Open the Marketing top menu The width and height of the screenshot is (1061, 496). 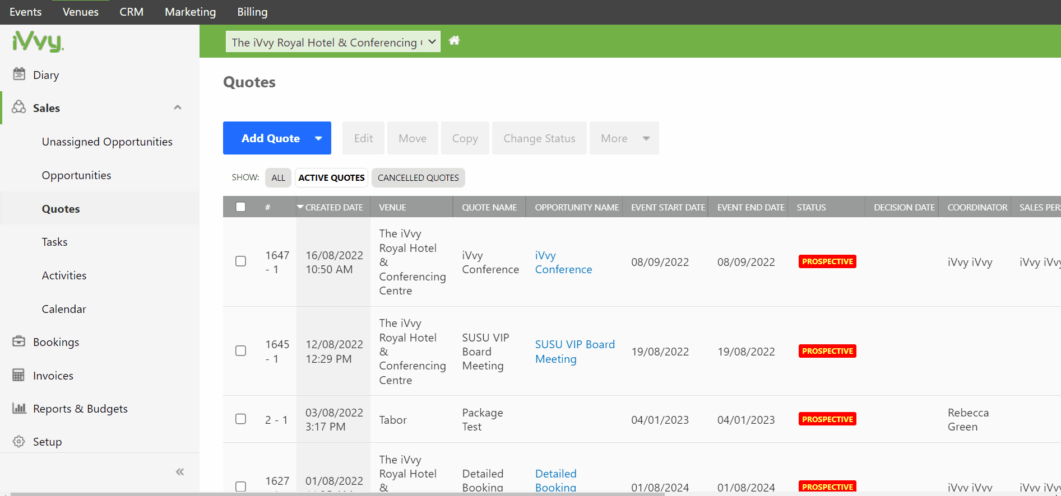190,12
